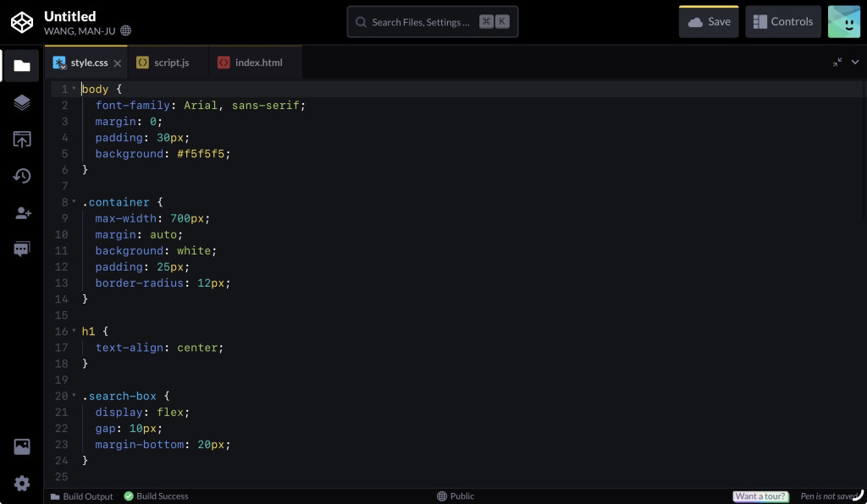Click the Untitled pen title
The image size is (867, 504).
click(x=70, y=16)
